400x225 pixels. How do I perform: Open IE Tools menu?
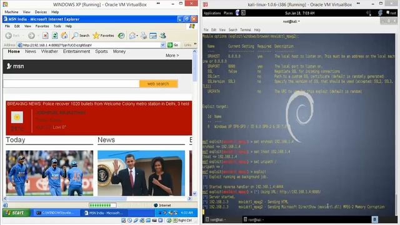57,26
